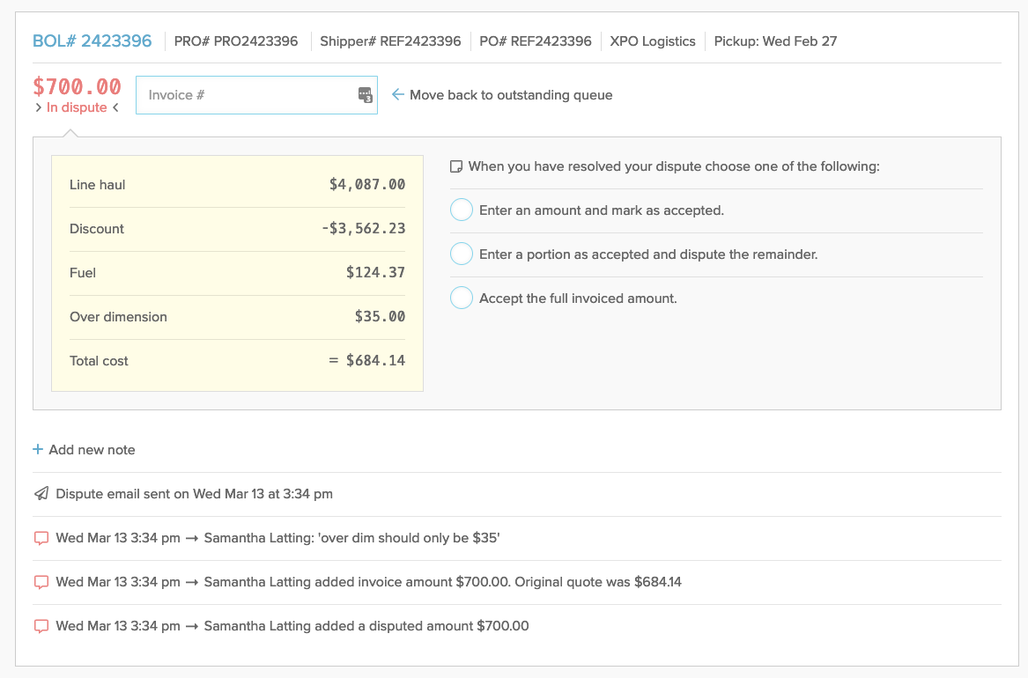
Task: Click comment icon for 'added invoice amount' note
Action: [41, 582]
